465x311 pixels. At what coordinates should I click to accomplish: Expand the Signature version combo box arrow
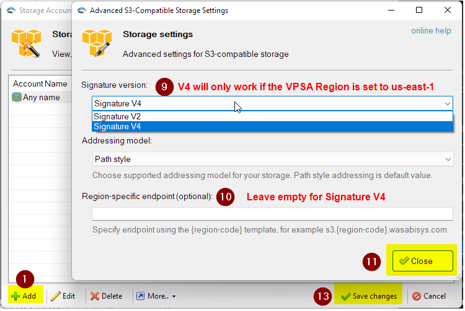pyautogui.click(x=447, y=104)
